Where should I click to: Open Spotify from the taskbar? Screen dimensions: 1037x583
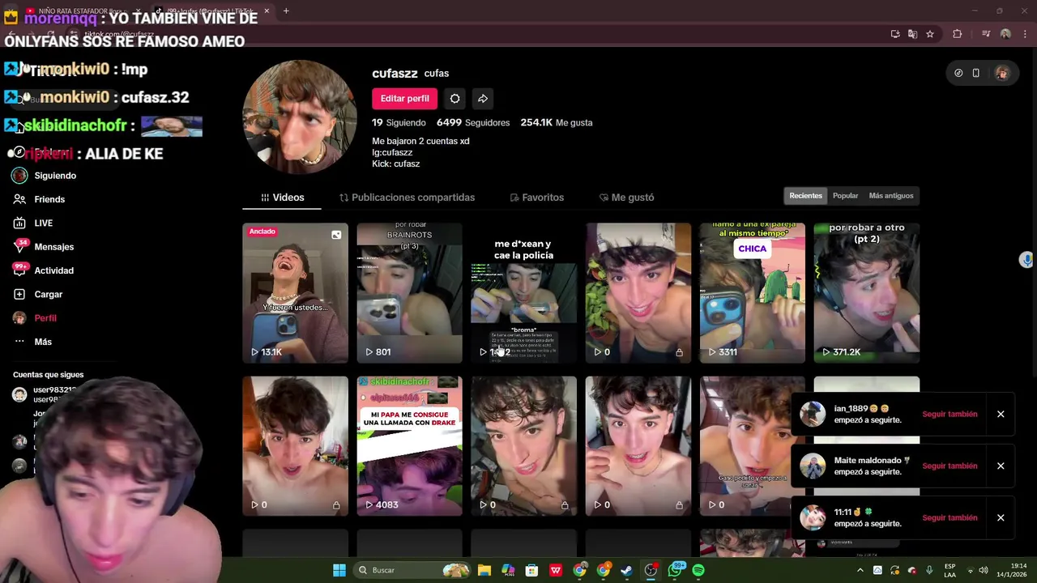[698, 570]
